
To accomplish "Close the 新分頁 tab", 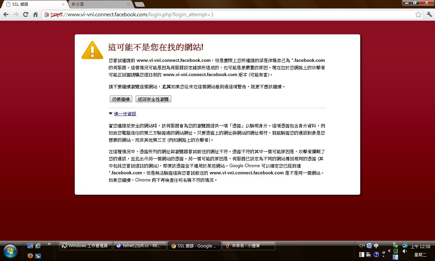I will pos(128,4).
